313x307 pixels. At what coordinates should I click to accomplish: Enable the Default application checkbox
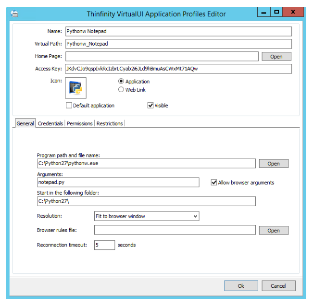point(69,106)
